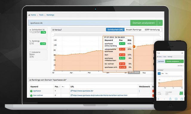The height and width of the screenshot is (114, 191).
Task: Click red 4↘6 badge for iban
Action: click(122, 55)
